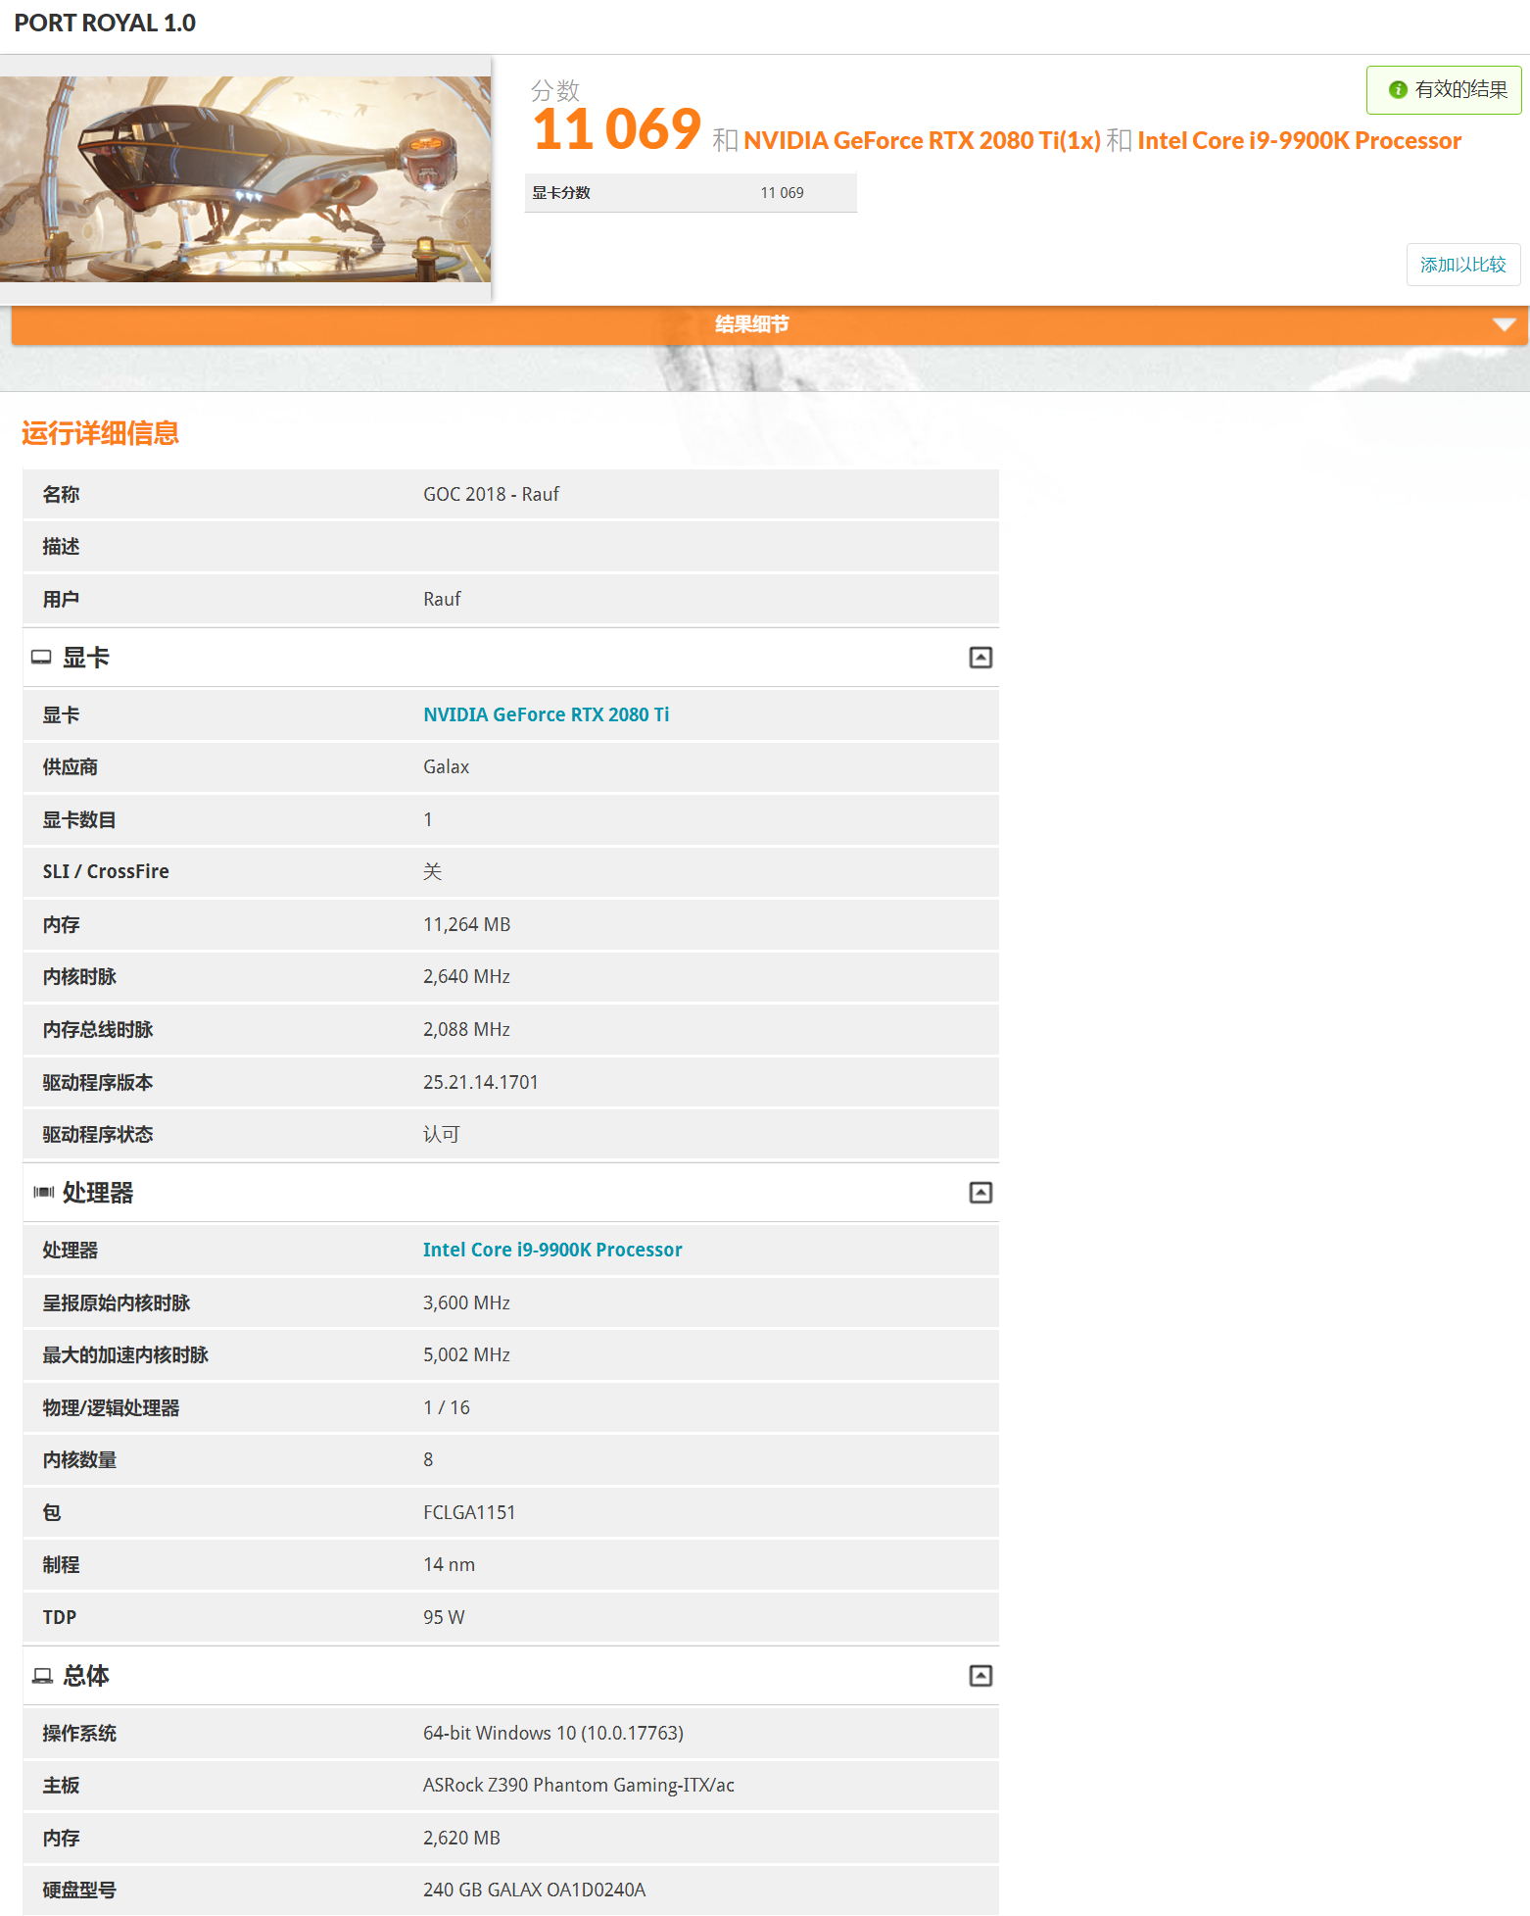Click the processor chip icon

click(x=43, y=1193)
